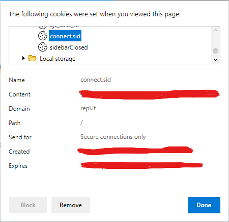Click the repl.it domain value
Image resolution: width=229 pixels, height=222 pixels.
88,108
